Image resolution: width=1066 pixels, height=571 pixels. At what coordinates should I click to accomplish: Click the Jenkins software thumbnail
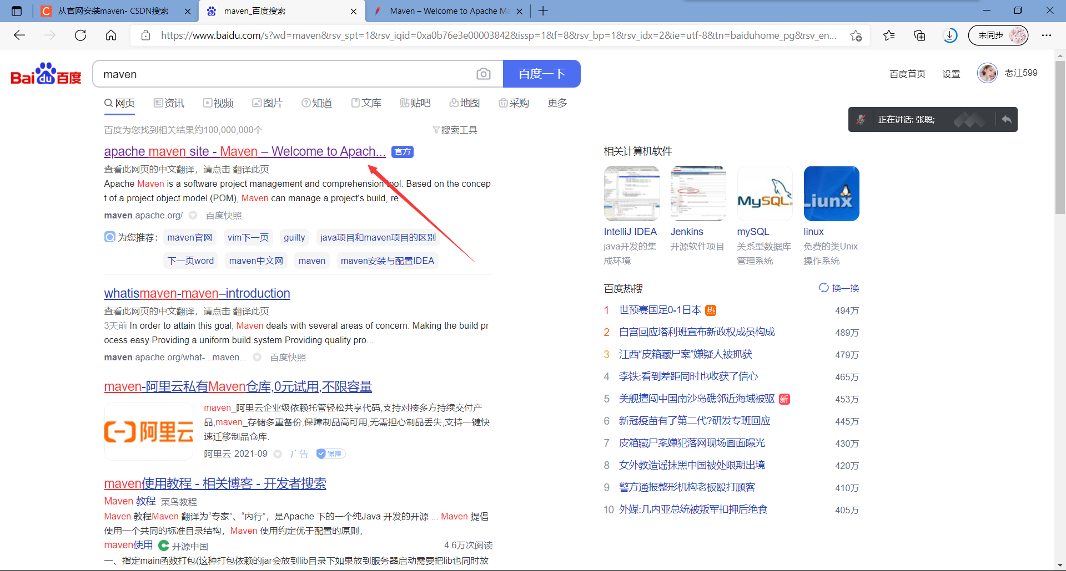tap(698, 193)
